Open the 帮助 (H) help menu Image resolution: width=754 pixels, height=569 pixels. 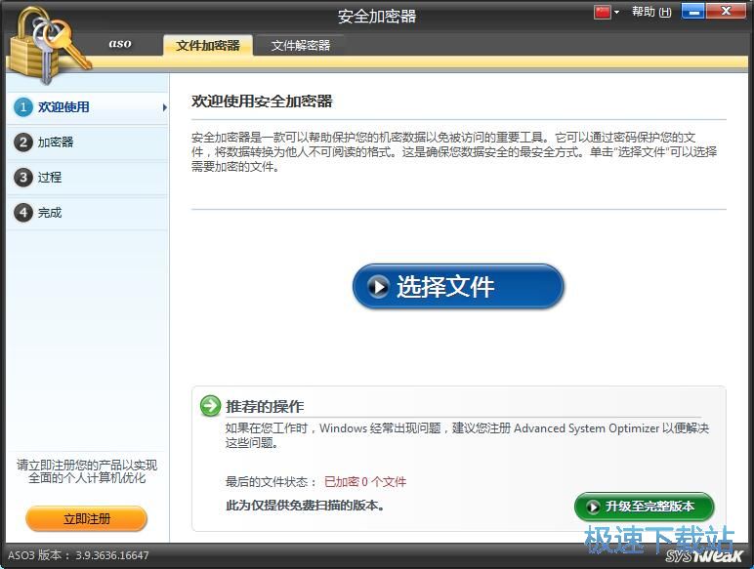tap(651, 12)
